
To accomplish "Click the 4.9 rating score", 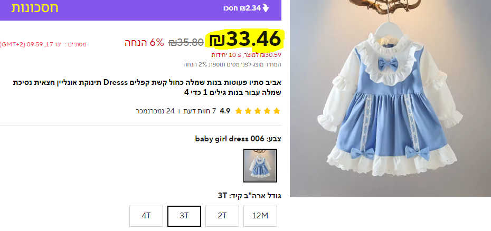I will point(225,111).
